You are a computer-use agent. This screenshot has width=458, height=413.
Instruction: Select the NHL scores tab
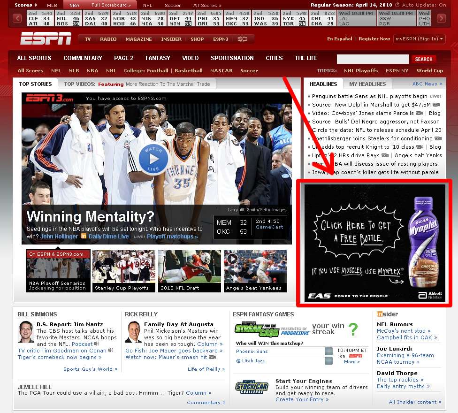pyautogui.click(x=147, y=5)
